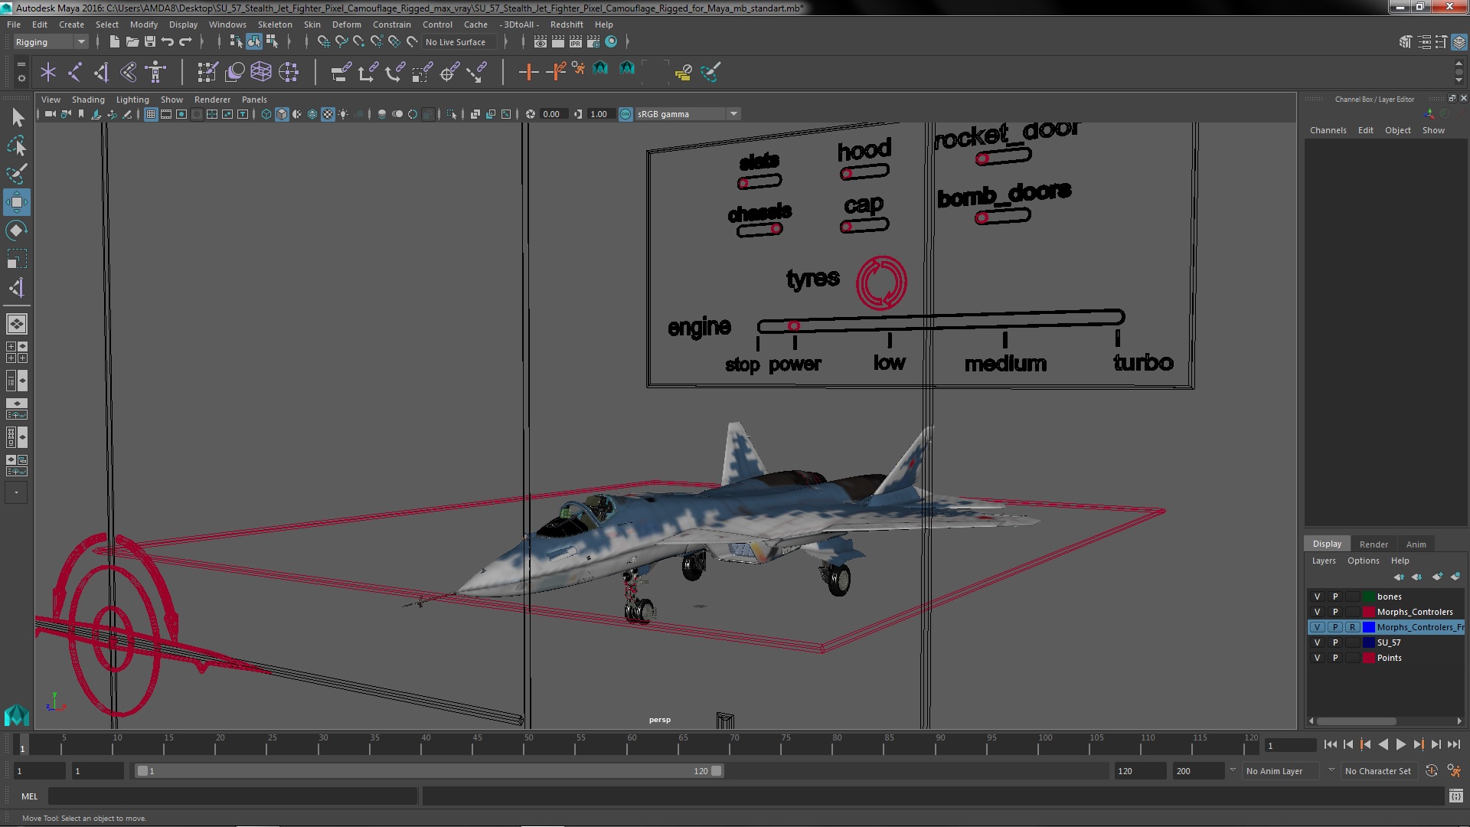1470x827 pixels.
Task: Click the Create Joint shelf icon
Action: (75, 72)
